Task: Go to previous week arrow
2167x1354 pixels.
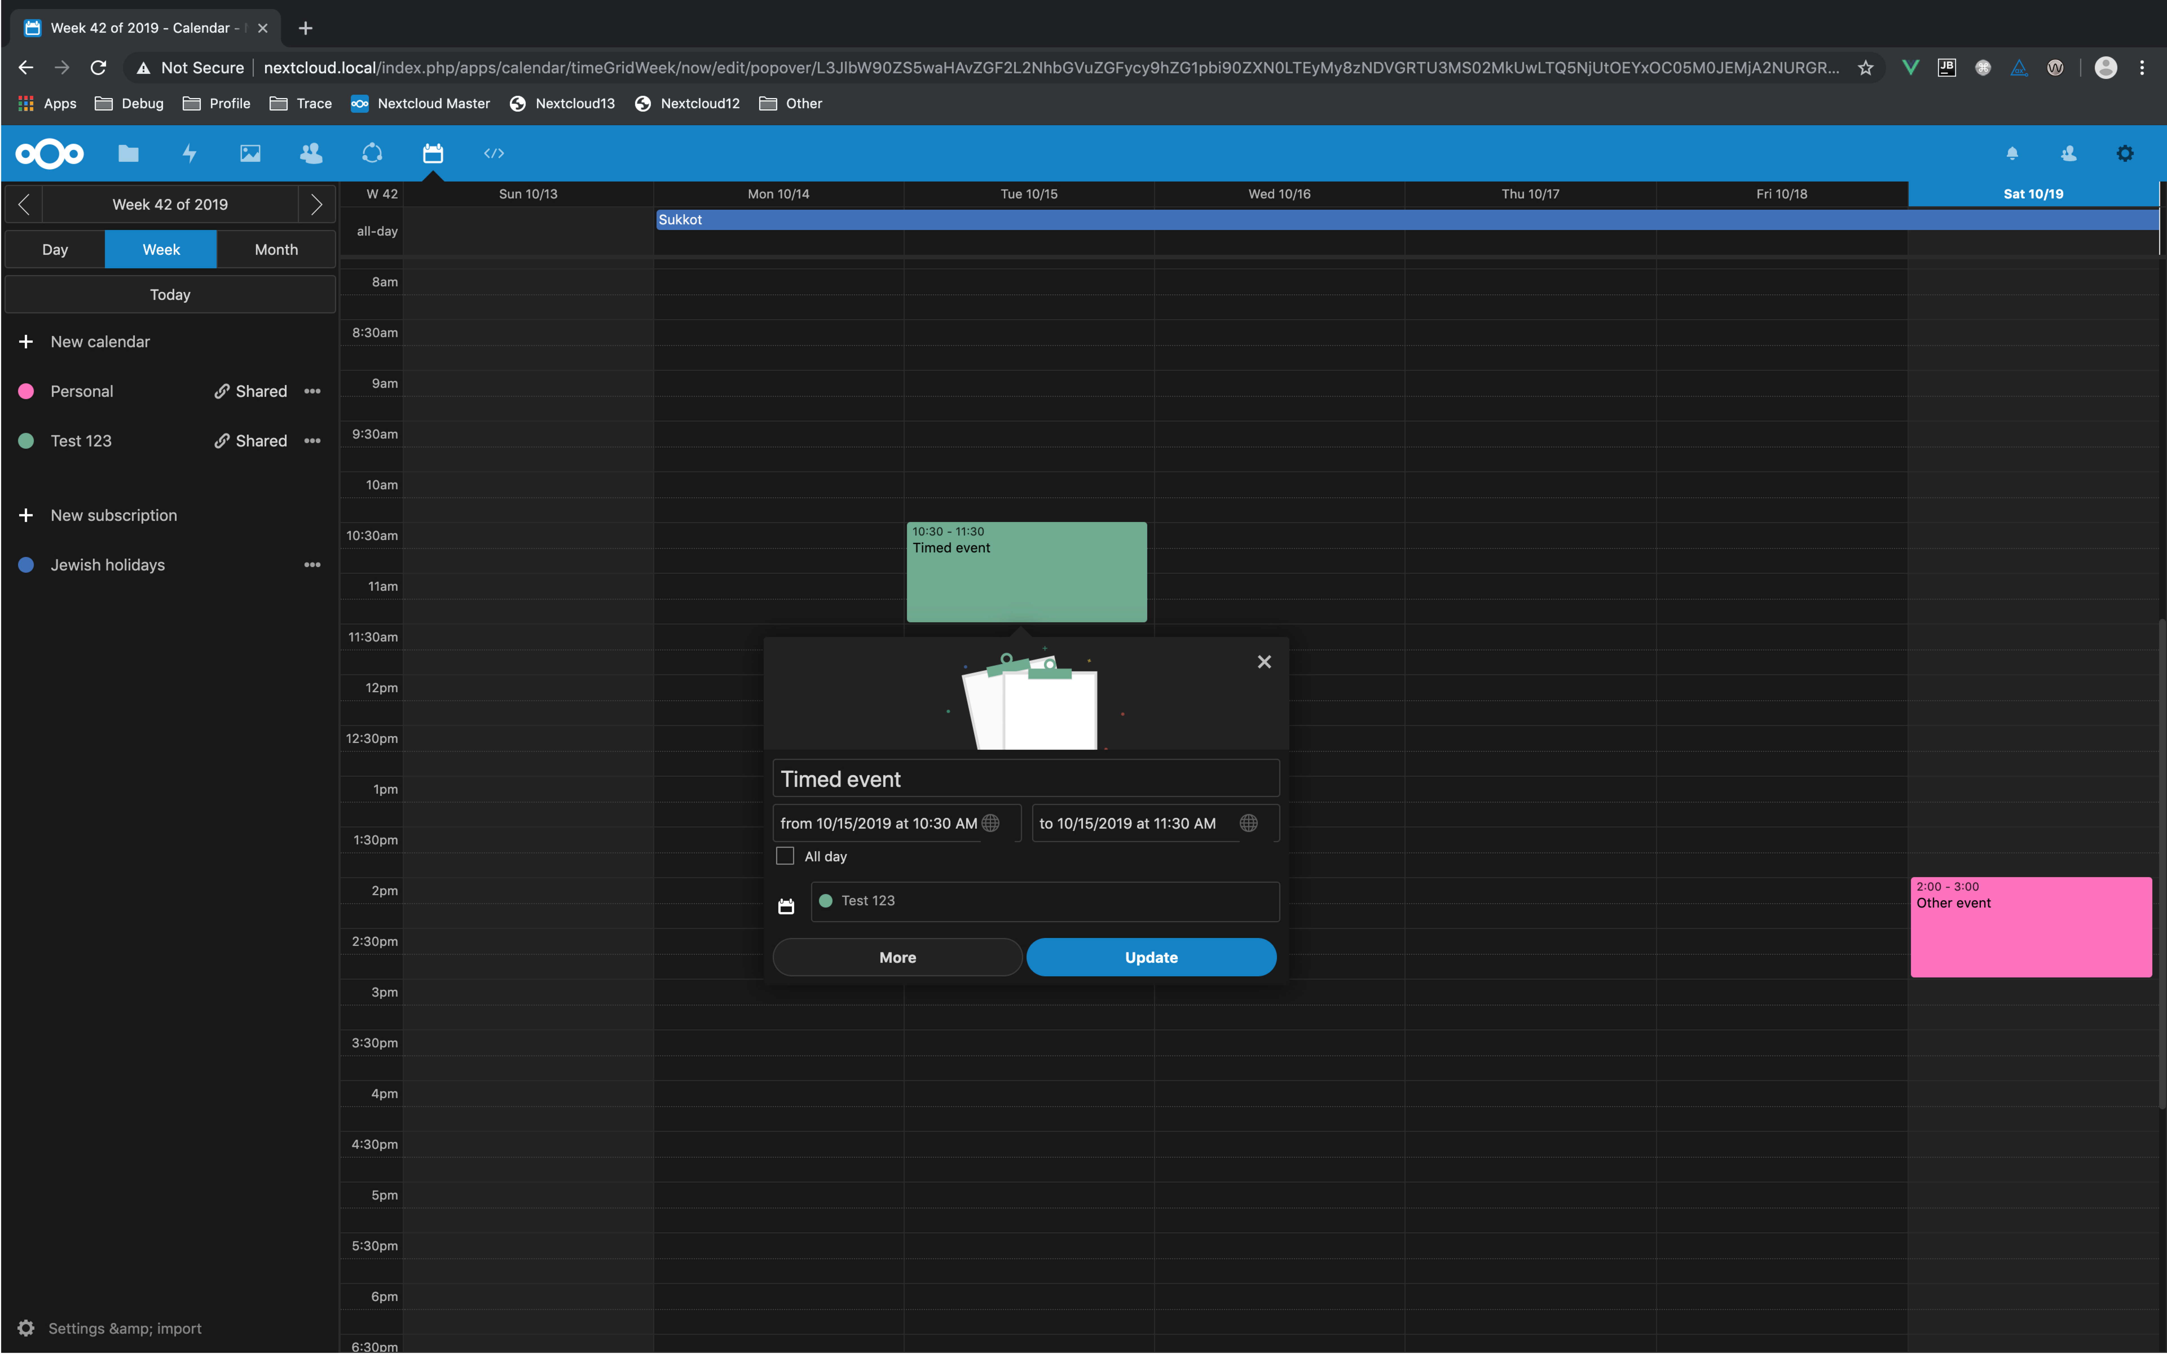Action: (24, 204)
